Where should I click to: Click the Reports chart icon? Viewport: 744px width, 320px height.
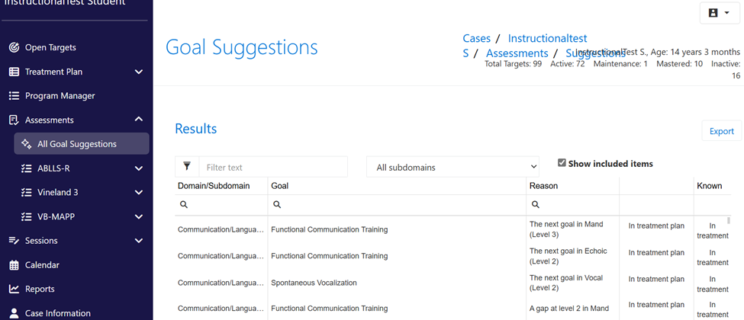(14, 289)
